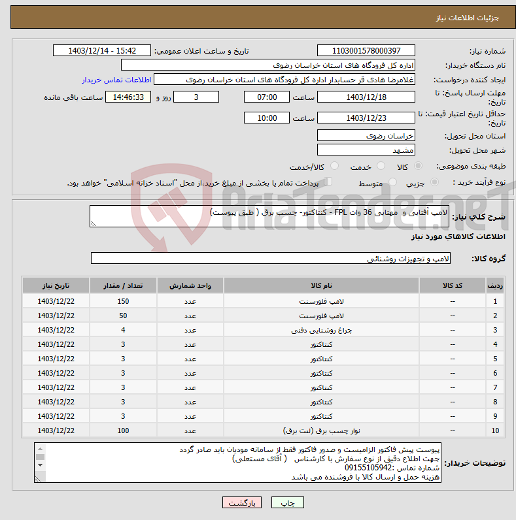
Task: Toggle the اسناد خزانه اسلامی payment checkbox
Action: [x=328, y=182]
